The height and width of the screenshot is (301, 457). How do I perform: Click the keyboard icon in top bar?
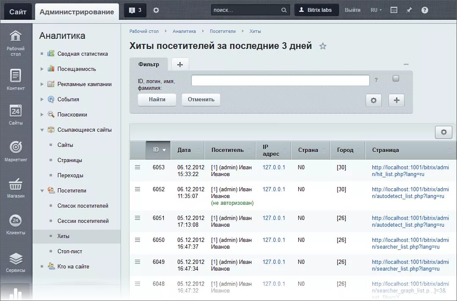coord(394,10)
